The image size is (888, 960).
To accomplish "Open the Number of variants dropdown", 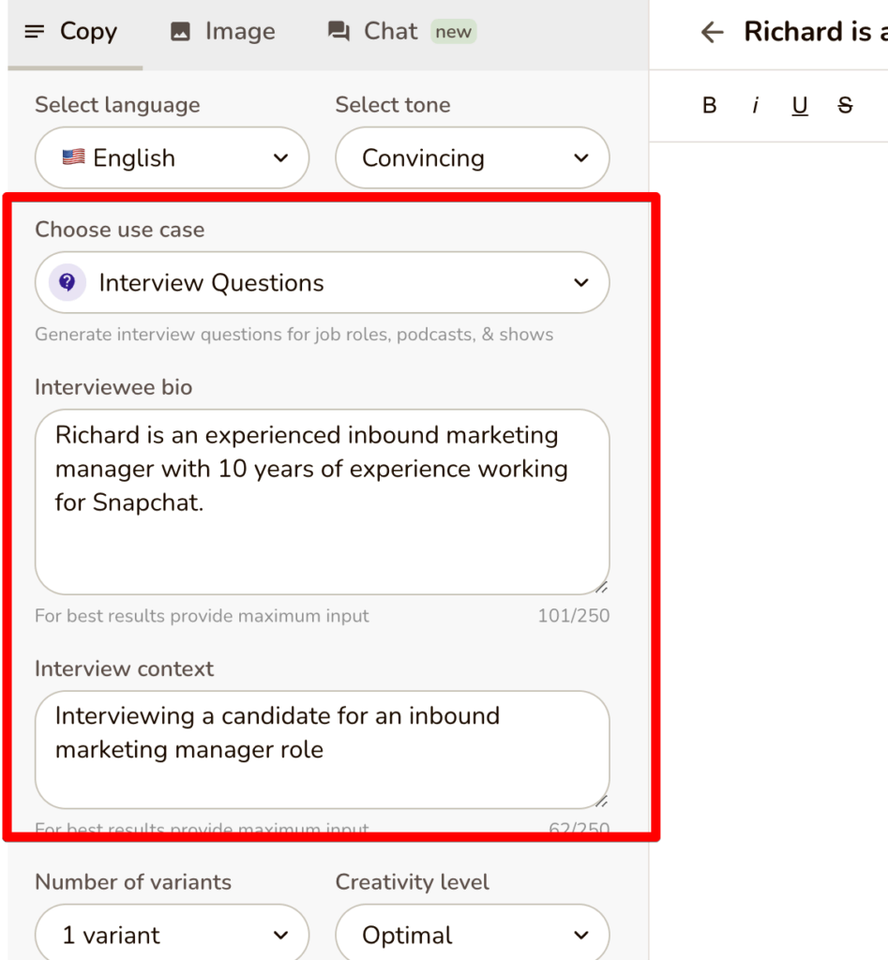I will 172,935.
